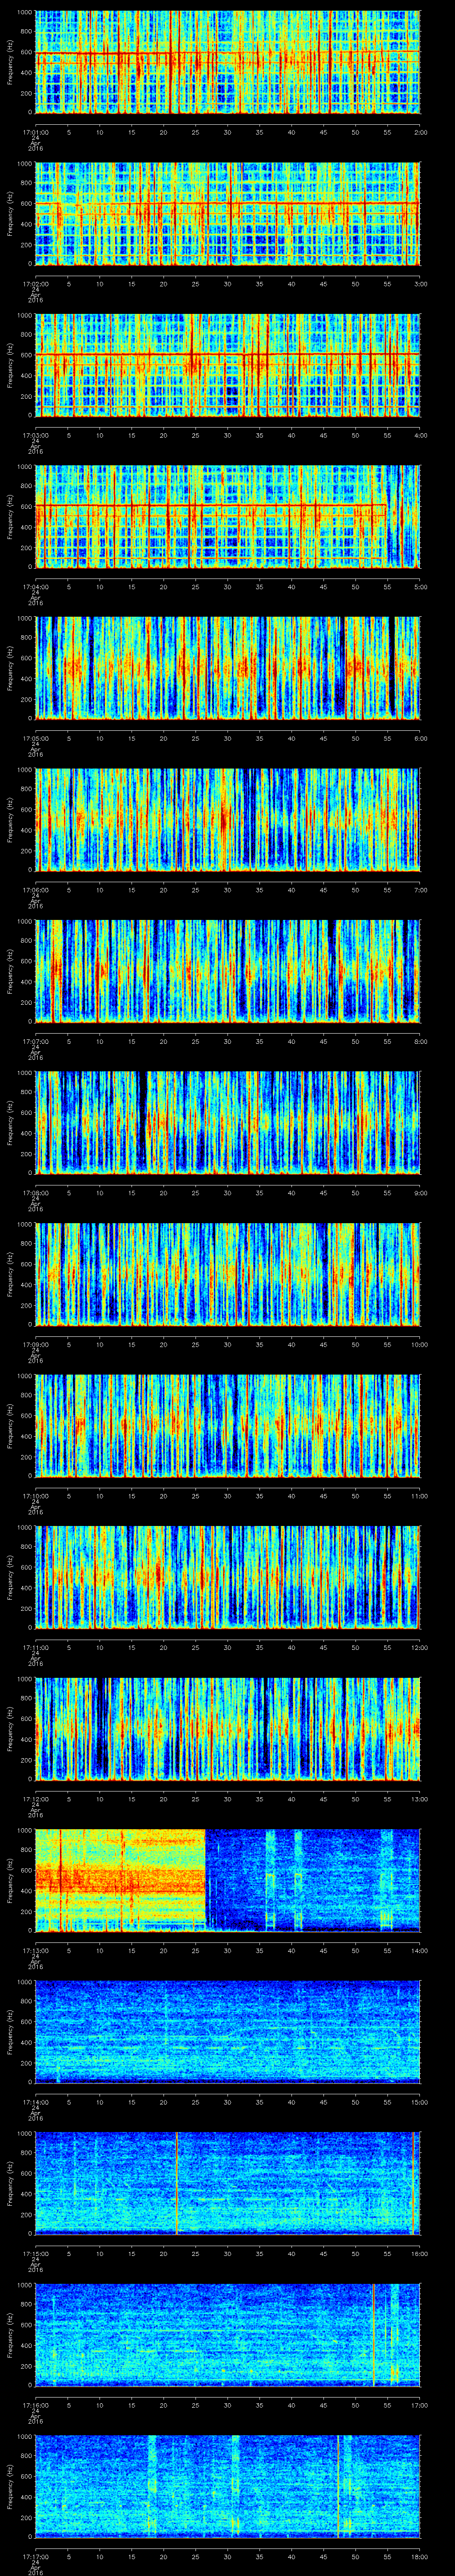Open the spectrogram panel starting at 17:09:00
The image size is (455, 2576).
(228, 1274)
